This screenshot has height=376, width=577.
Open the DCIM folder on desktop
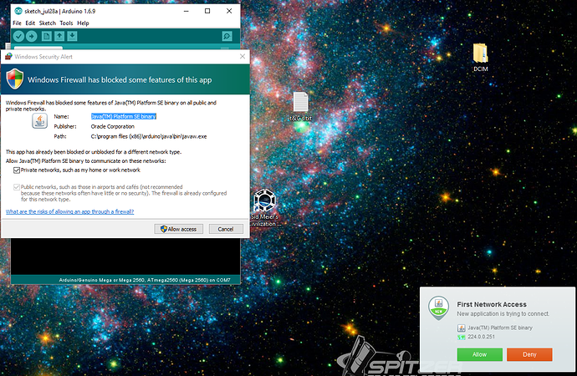point(480,55)
